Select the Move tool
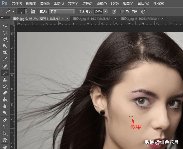The image size is (183, 149). (x=5, y=26)
